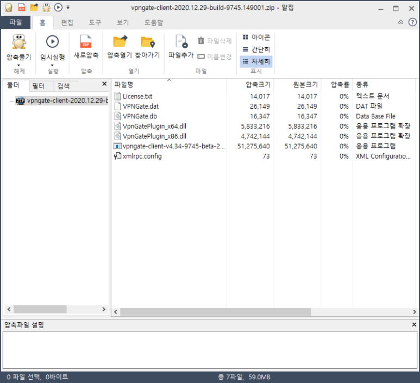Viewport: 420px width, 383px height.
Task: Click the 파일추가 add file icon
Action: [x=181, y=41]
